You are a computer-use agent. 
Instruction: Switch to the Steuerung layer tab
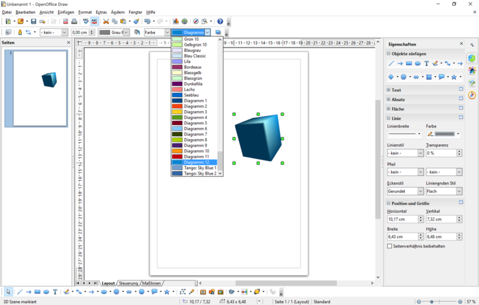point(128,283)
